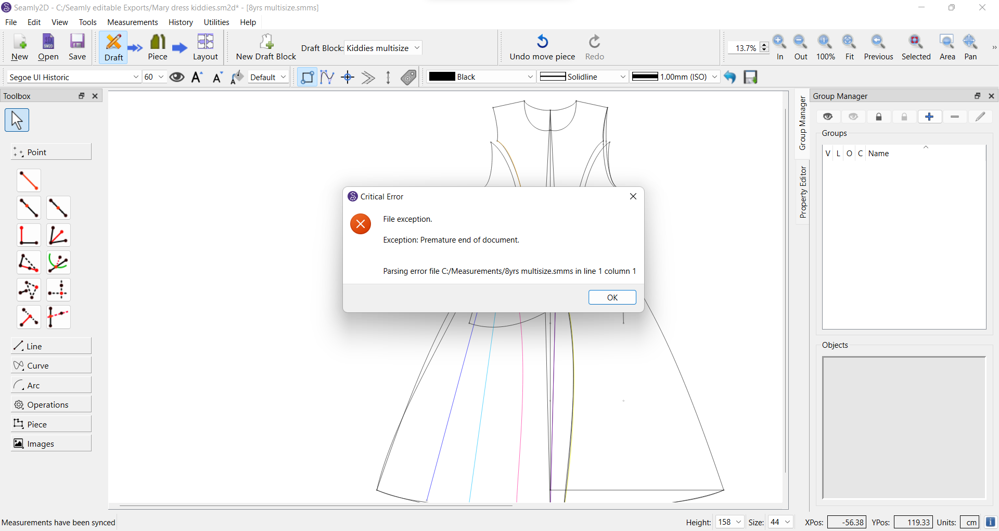Screen dimensions: 999x531
Task: Click the New Draft Block icon
Action: pos(266,42)
